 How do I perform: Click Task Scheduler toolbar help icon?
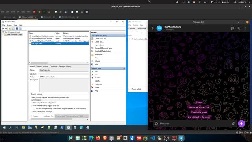point(17,28)
